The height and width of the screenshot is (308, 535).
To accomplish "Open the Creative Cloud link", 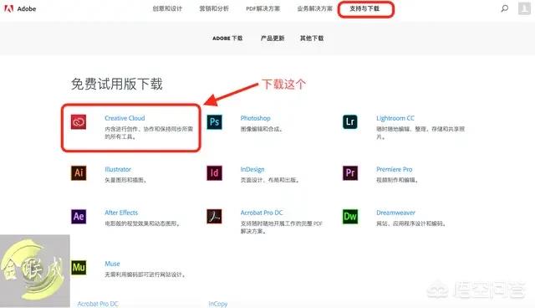I will coord(125,118).
